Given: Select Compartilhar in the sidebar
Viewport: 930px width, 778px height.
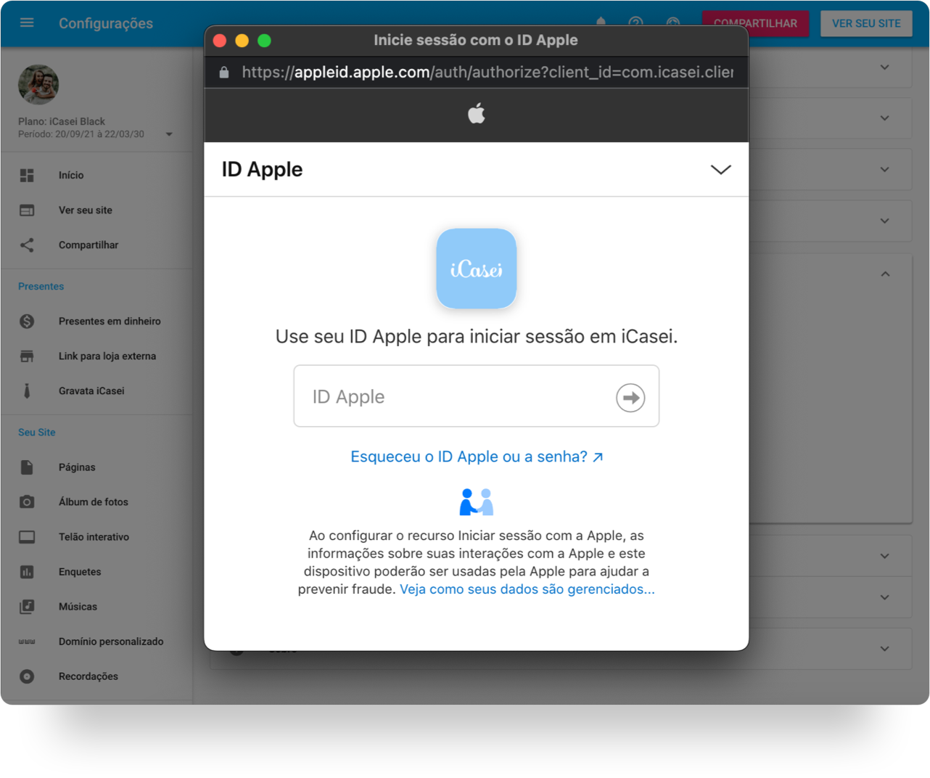Looking at the screenshot, I should [x=89, y=245].
